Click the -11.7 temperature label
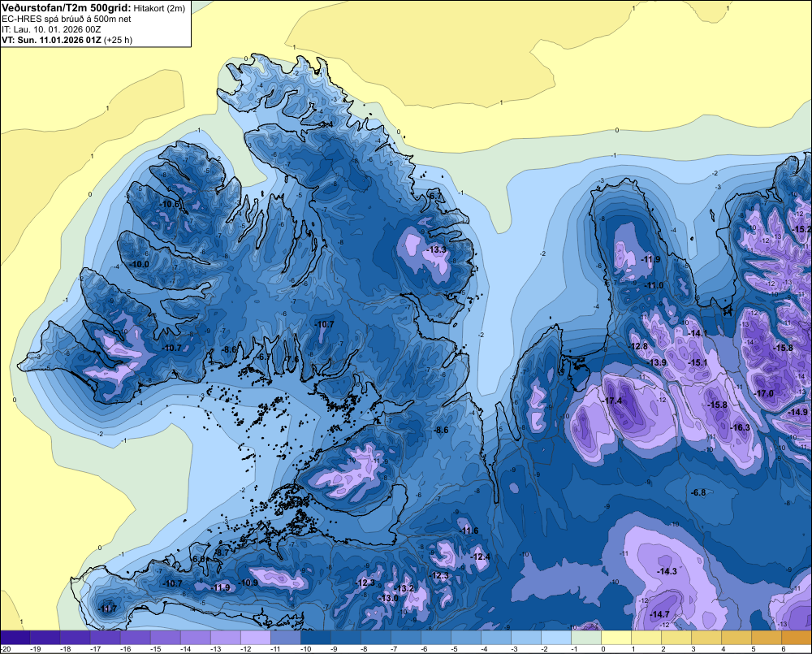 pyautogui.click(x=108, y=609)
